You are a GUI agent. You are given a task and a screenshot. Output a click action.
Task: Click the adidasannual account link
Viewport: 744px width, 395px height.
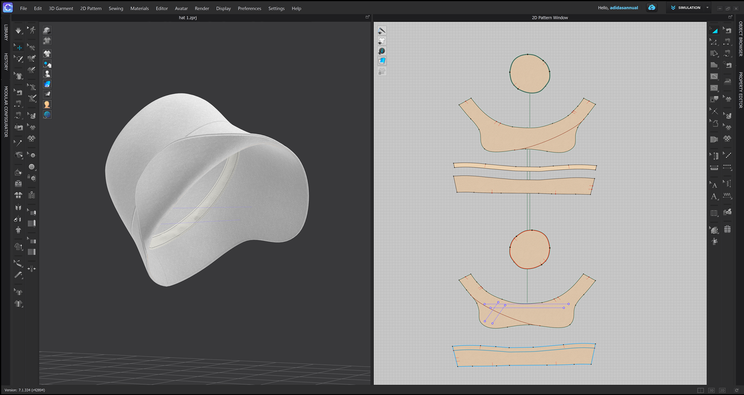pyautogui.click(x=624, y=7)
